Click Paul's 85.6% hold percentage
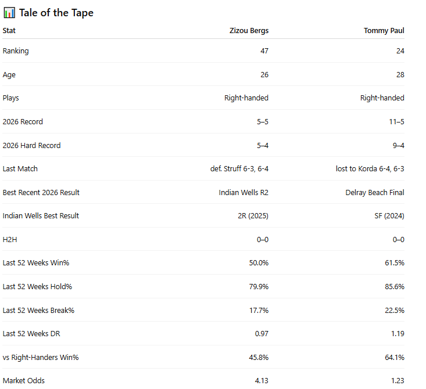 tap(395, 287)
